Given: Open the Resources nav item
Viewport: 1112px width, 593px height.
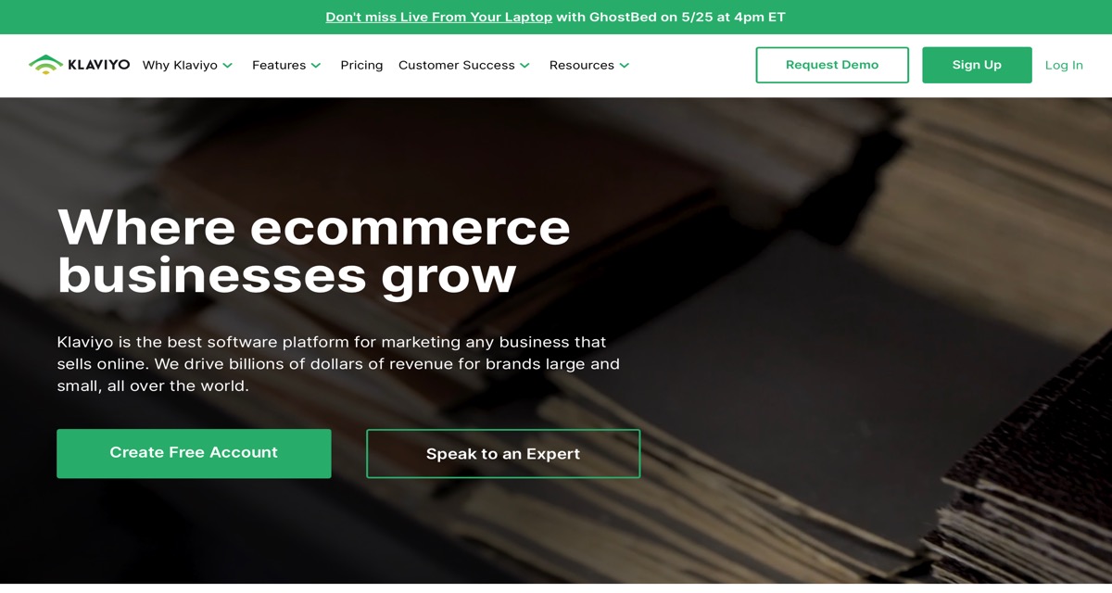Looking at the screenshot, I should 582,65.
